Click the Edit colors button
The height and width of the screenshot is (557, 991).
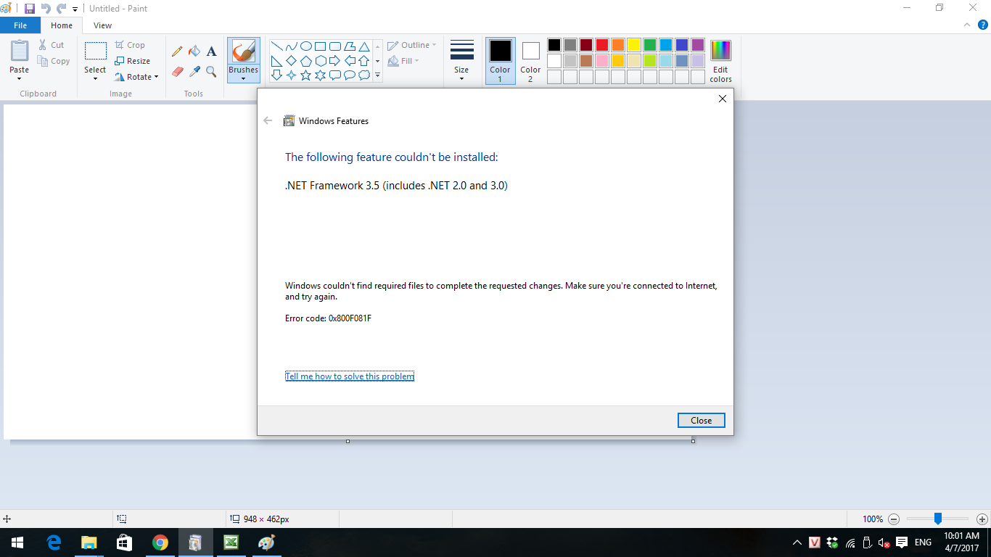[720, 61]
